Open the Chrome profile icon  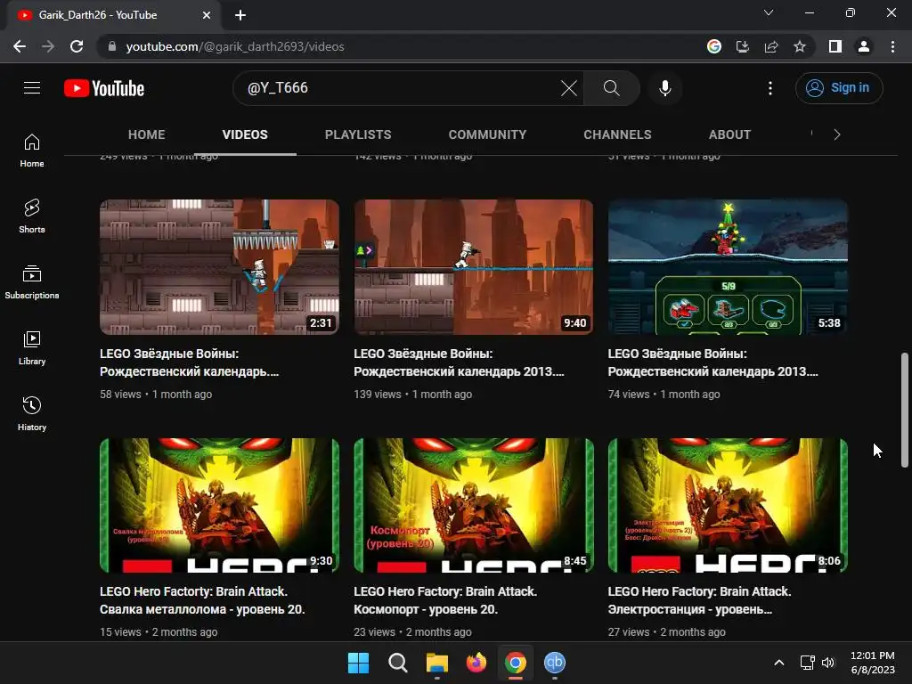[x=864, y=46]
